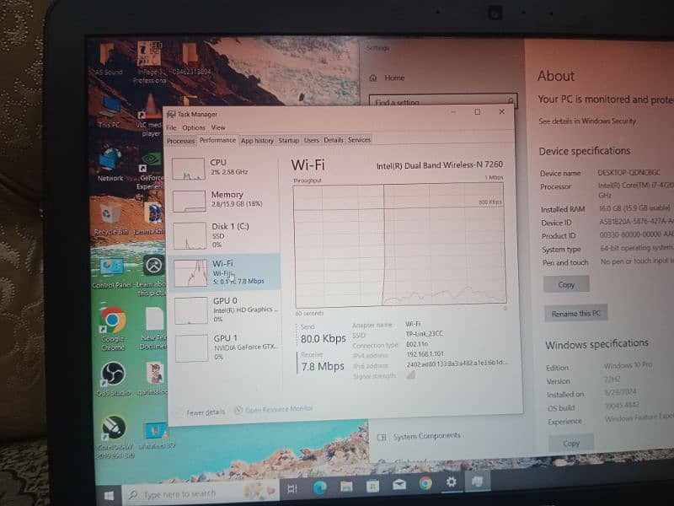Click the Windows Start button
The width and height of the screenshot is (674, 506).
109,495
